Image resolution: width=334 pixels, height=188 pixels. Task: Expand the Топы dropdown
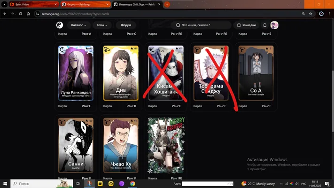pos(102,25)
